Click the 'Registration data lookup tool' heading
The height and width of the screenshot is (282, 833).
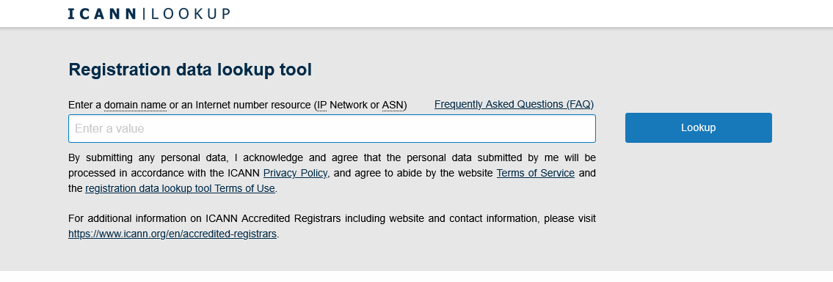coord(190,70)
